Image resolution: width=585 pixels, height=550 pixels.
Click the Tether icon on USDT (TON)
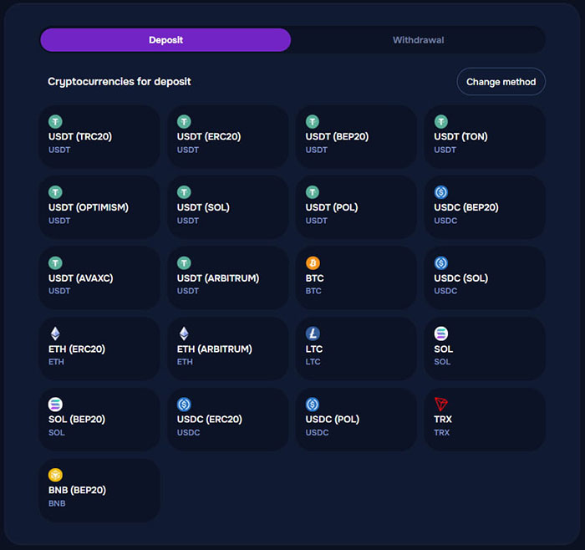441,122
